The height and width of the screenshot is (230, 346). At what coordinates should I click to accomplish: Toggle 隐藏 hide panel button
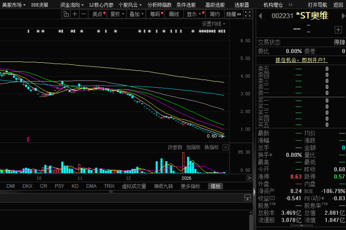pos(234,14)
